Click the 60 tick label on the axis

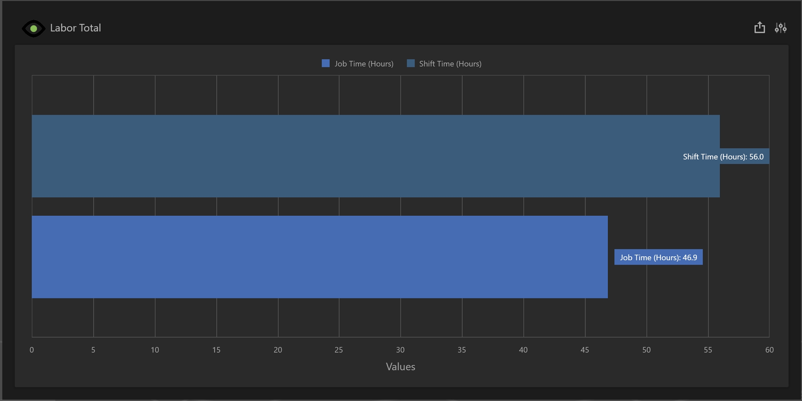[x=769, y=350]
